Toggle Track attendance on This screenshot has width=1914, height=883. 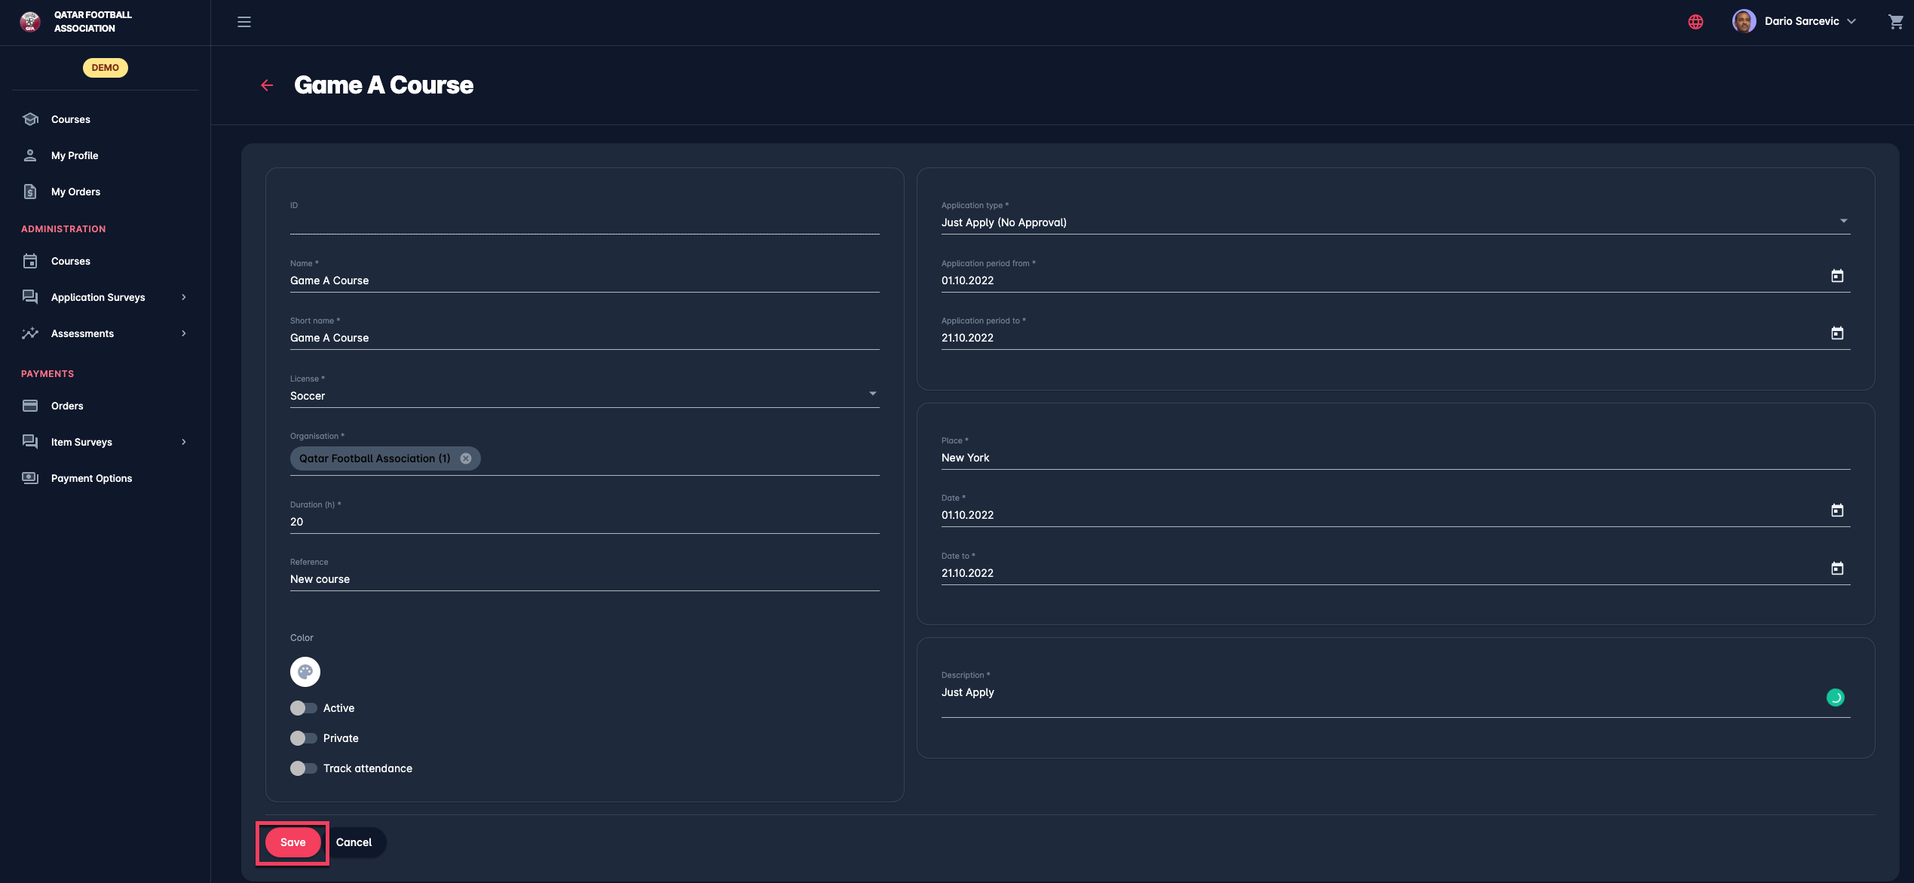[x=303, y=768]
